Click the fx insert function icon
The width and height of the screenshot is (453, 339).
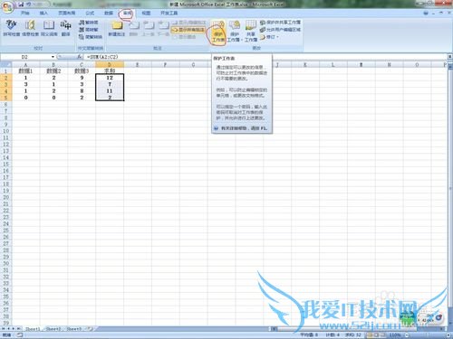[80, 56]
